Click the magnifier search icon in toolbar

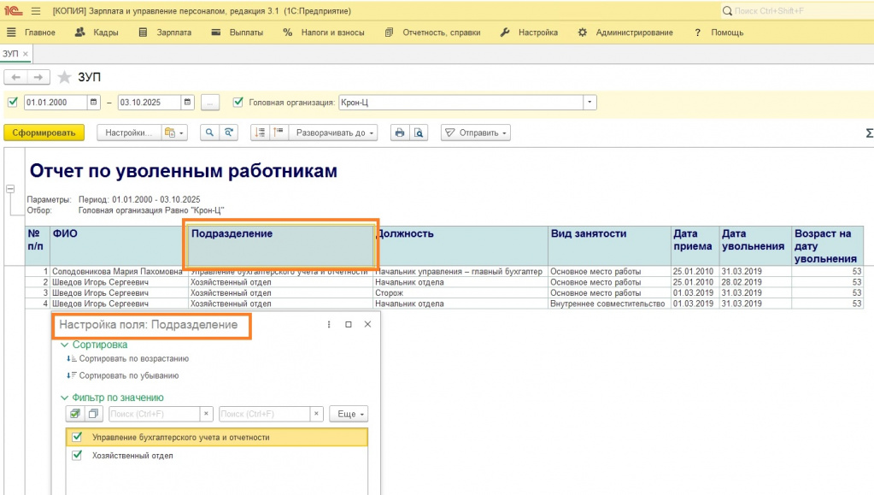tap(209, 133)
